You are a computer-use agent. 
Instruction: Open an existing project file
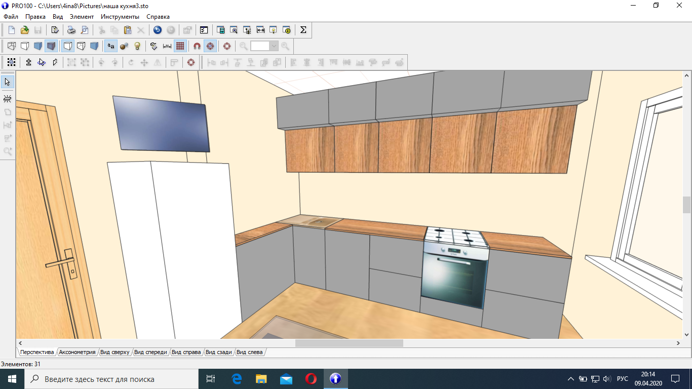tap(24, 30)
